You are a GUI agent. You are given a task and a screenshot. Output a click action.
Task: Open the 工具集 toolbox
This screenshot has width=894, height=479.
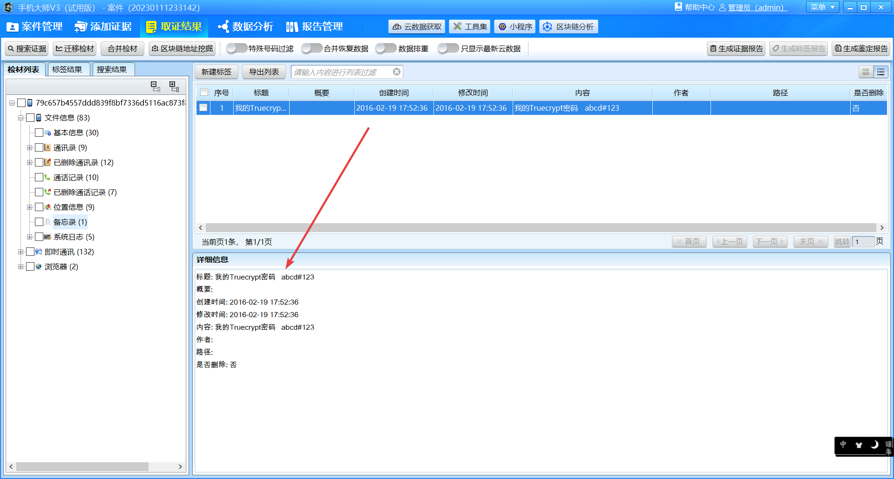[x=470, y=27]
